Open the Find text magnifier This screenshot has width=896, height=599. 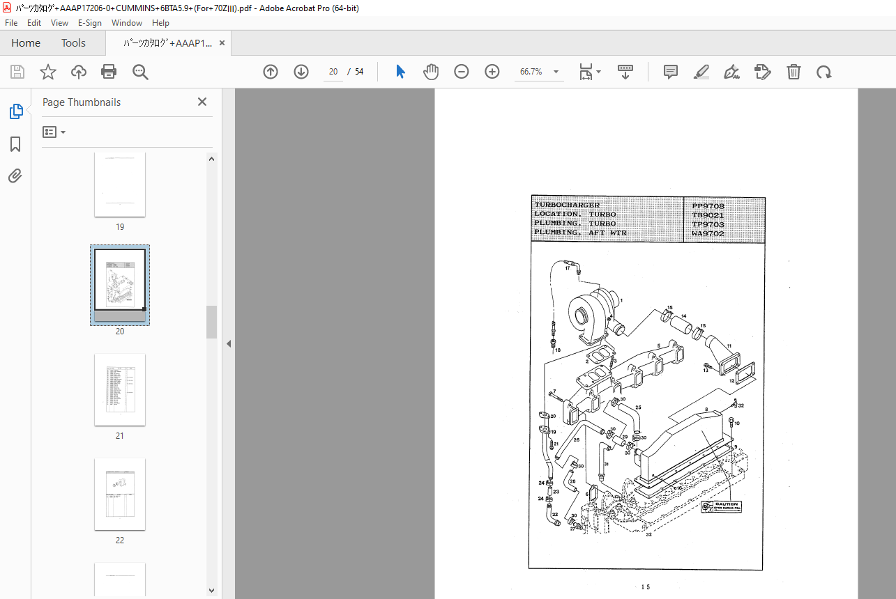coord(140,72)
